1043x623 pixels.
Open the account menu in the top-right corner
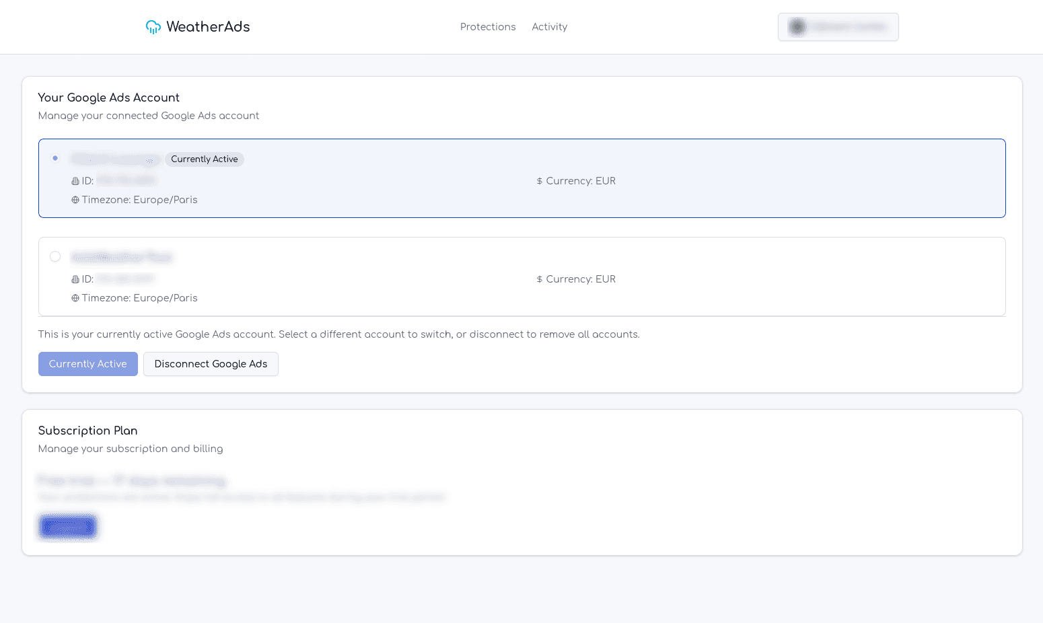coord(838,27)
